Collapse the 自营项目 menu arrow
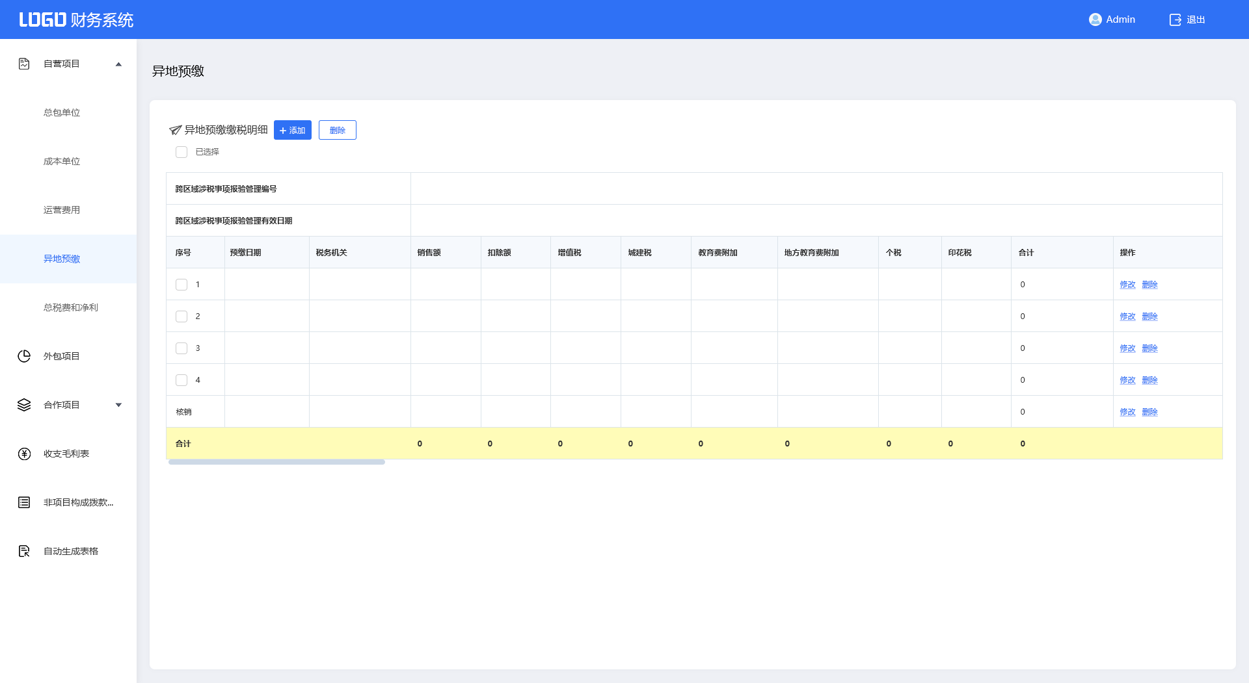The image size is (1249, 683). pos(118,64)
